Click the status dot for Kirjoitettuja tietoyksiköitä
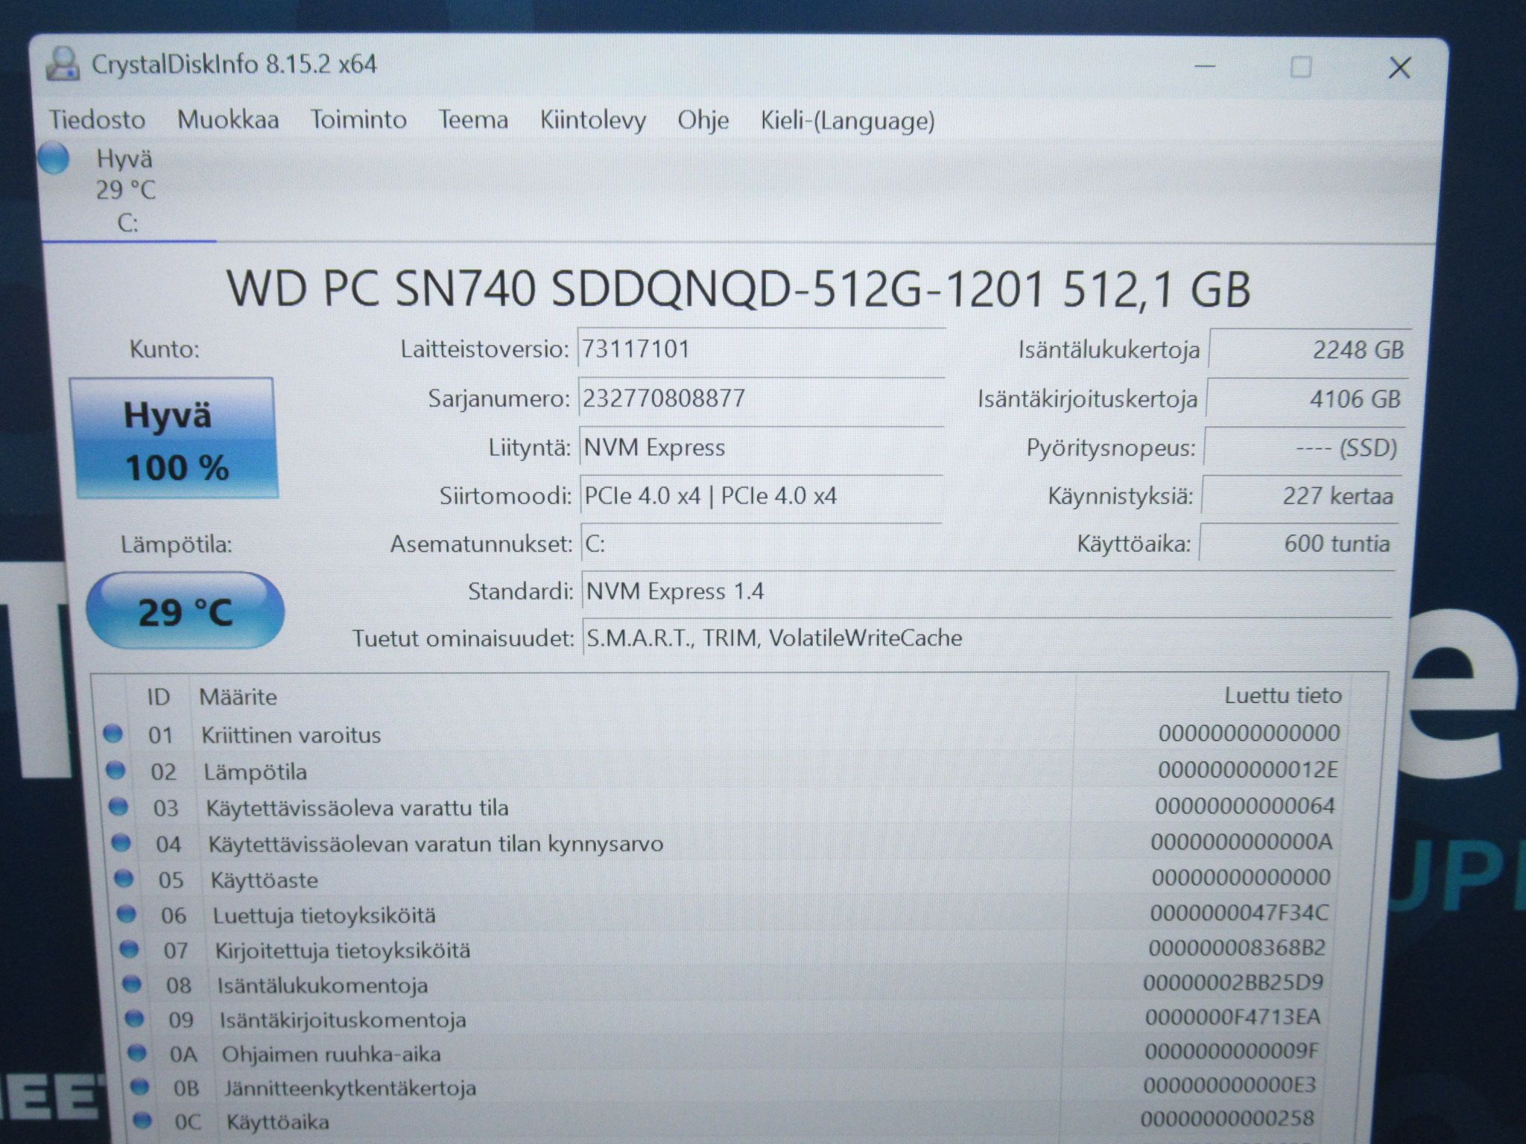1526x1144 pixels. [x=129, y=949]
